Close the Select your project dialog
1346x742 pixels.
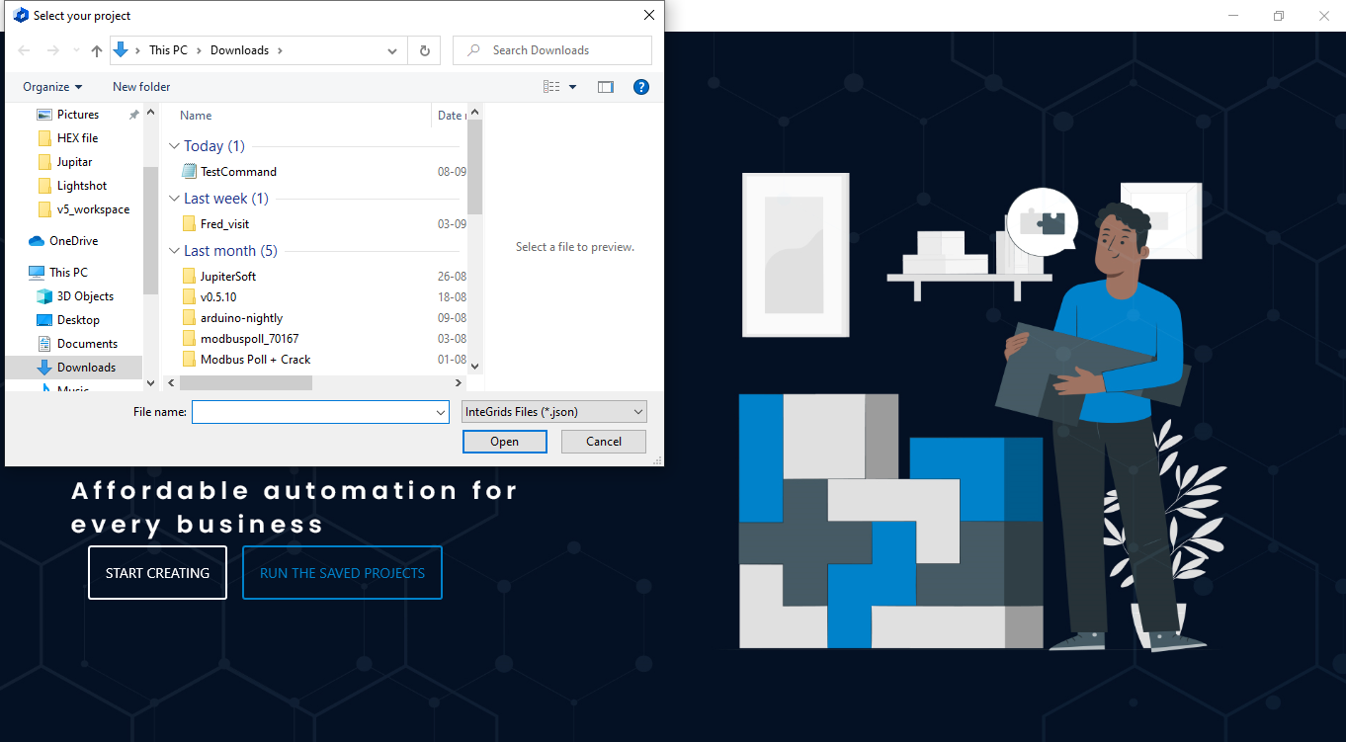[x=649, y=16]
